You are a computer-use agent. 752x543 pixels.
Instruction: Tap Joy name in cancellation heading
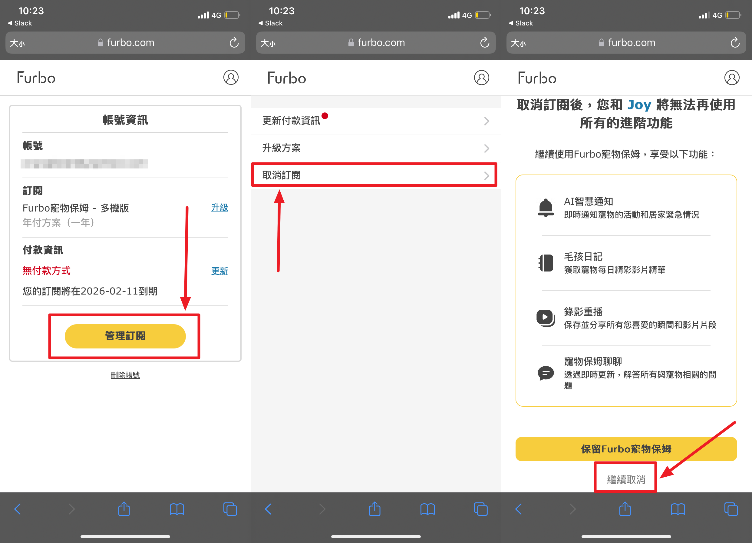coord(639,105)
